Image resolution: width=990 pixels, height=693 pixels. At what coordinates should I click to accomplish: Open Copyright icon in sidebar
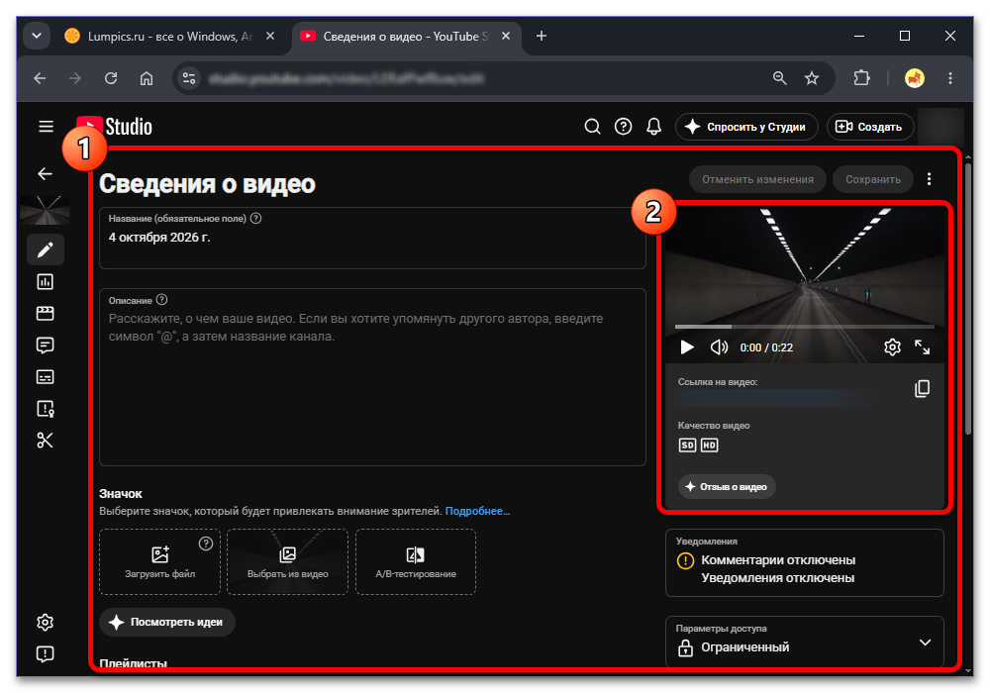[45, 408]
